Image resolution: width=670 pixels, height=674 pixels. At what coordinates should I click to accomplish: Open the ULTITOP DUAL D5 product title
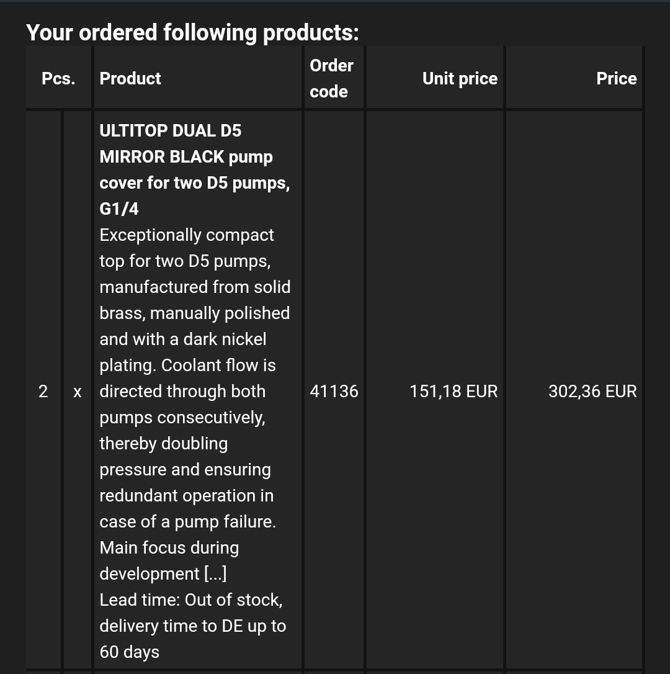[171, 131]
